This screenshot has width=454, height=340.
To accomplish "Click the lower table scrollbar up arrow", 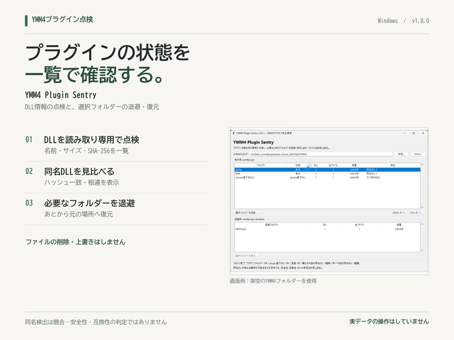I will click(422, 224).
